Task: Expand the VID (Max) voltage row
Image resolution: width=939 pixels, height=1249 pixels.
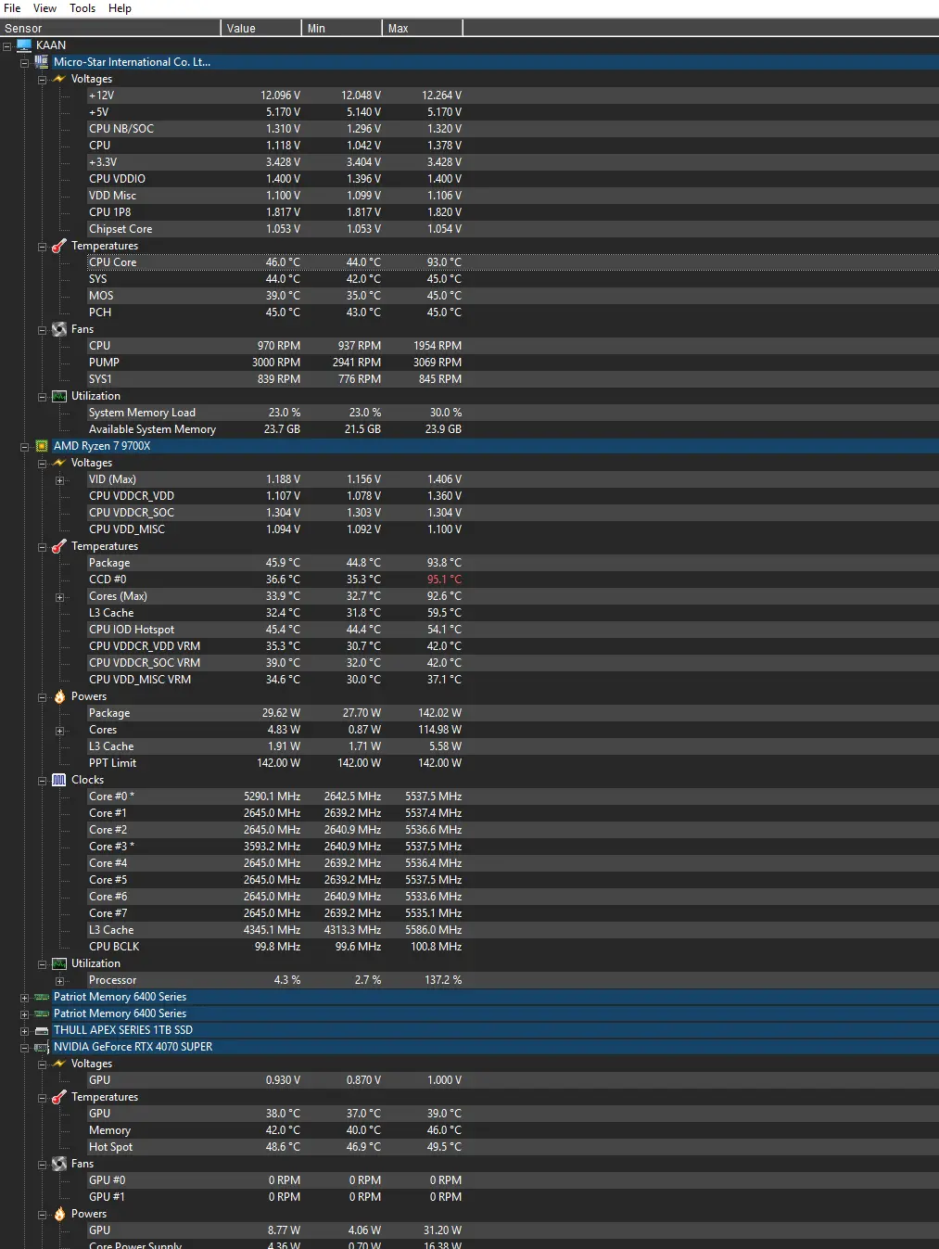Action: coord(60,479)
